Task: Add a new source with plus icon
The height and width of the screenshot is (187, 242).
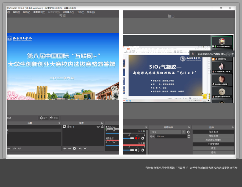Action: point(65,149)
